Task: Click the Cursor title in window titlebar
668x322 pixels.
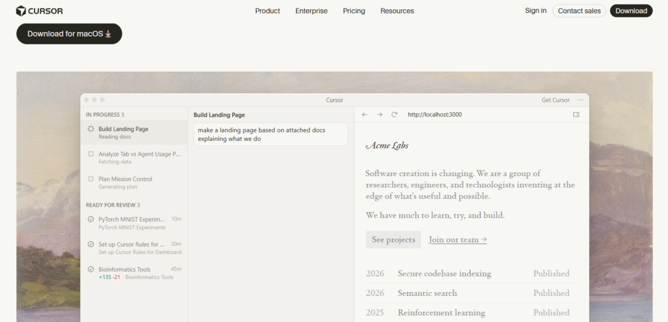Action: pos(335,100)
